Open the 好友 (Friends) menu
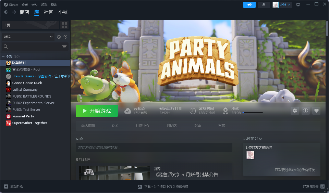Screen dimensions: 329x193 (34, 4)
